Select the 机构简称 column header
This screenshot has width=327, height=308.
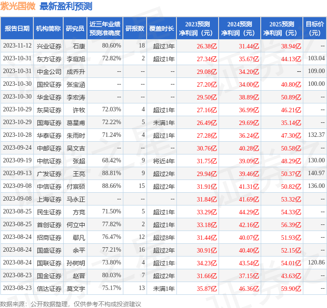[48, 29]
